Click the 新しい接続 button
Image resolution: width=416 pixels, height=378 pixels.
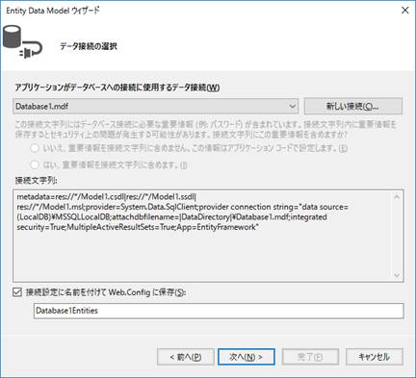click(353, 106)
